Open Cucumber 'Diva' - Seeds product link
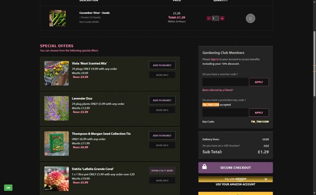 (94, 13)
